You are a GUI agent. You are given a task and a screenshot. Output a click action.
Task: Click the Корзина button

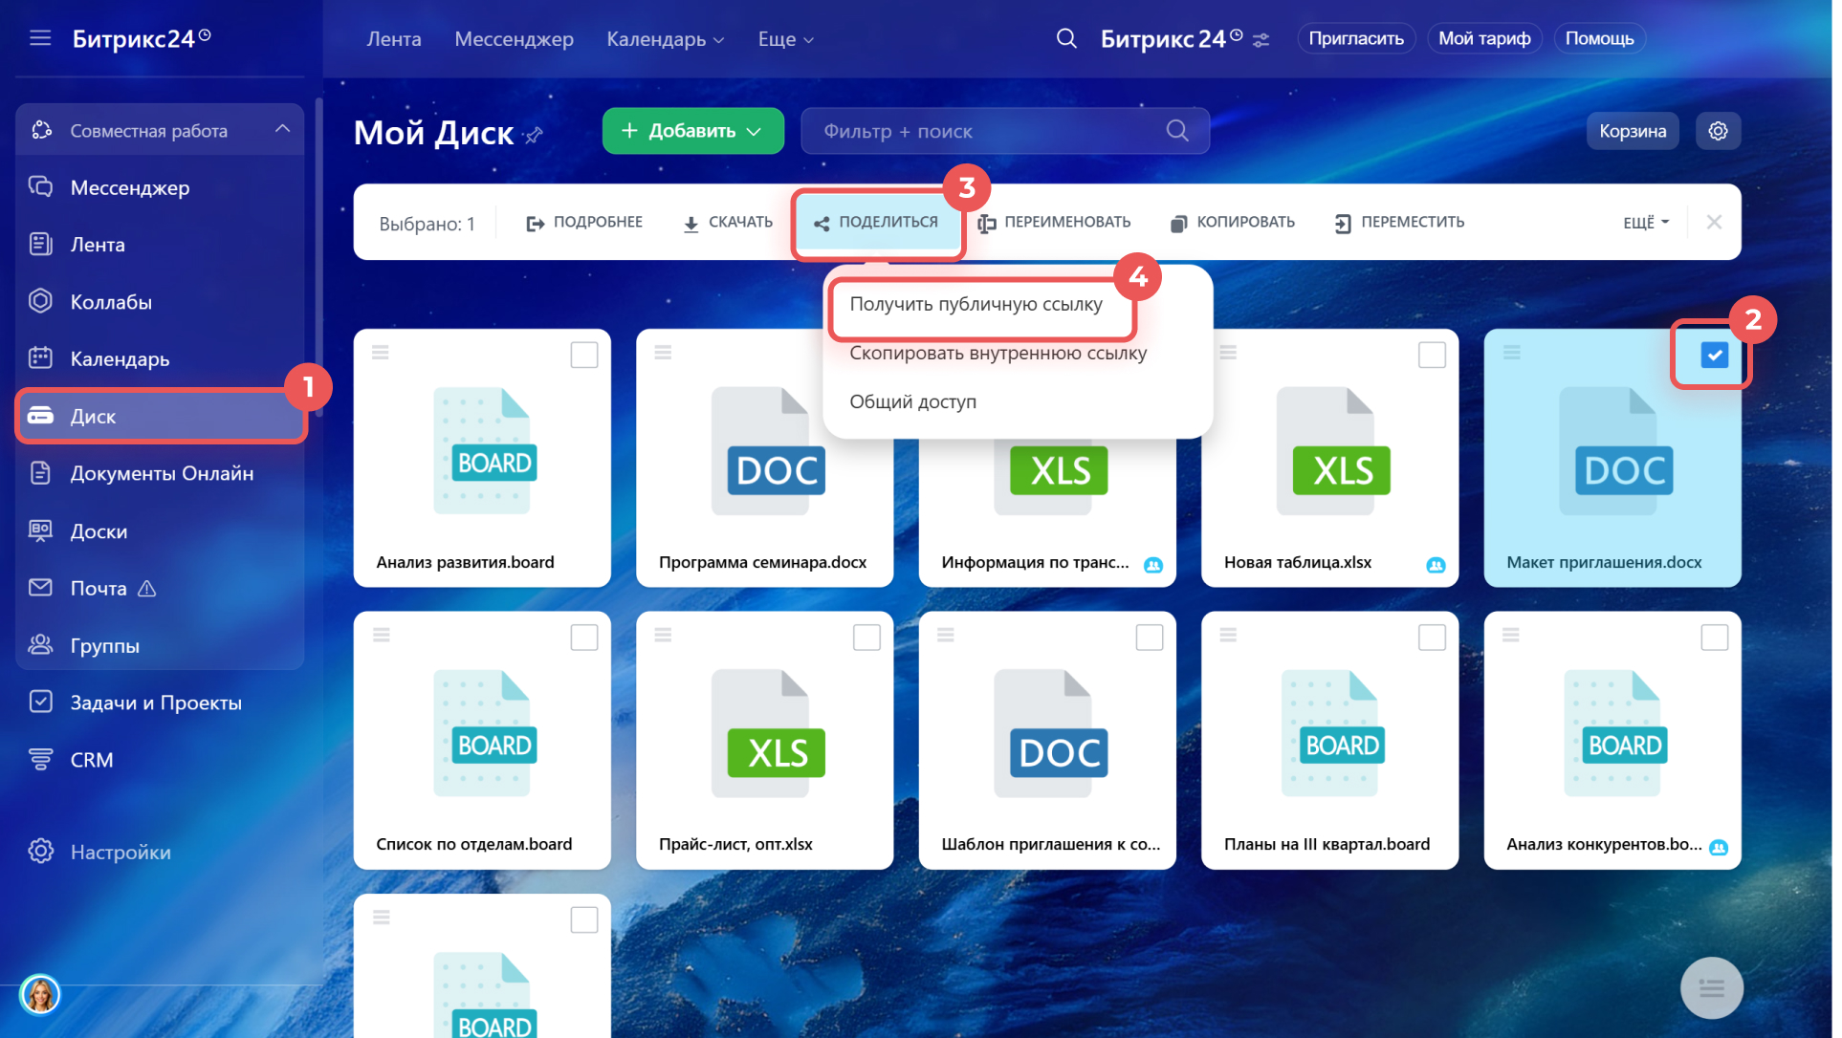point(1632,131)
